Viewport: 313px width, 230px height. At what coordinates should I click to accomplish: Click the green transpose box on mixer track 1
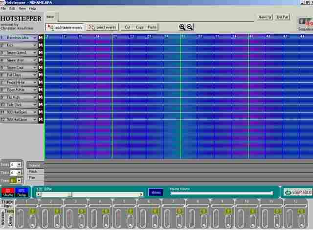33,211
